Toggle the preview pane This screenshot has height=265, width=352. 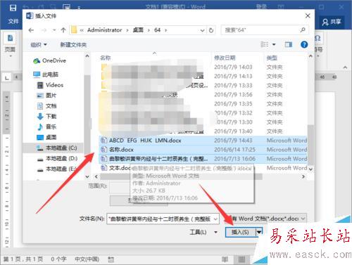tap(289, 44)
